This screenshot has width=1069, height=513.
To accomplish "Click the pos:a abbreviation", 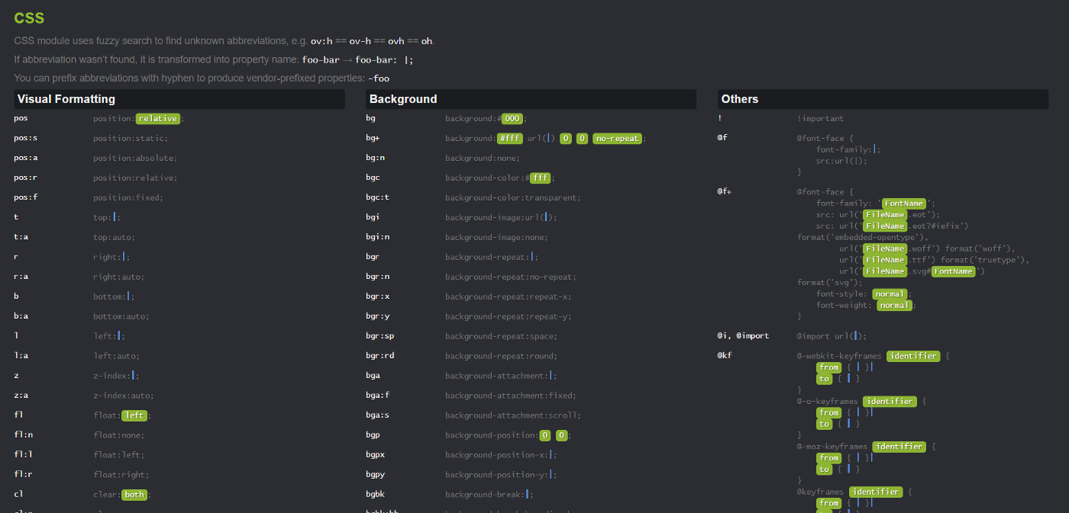I will point(26,158).
